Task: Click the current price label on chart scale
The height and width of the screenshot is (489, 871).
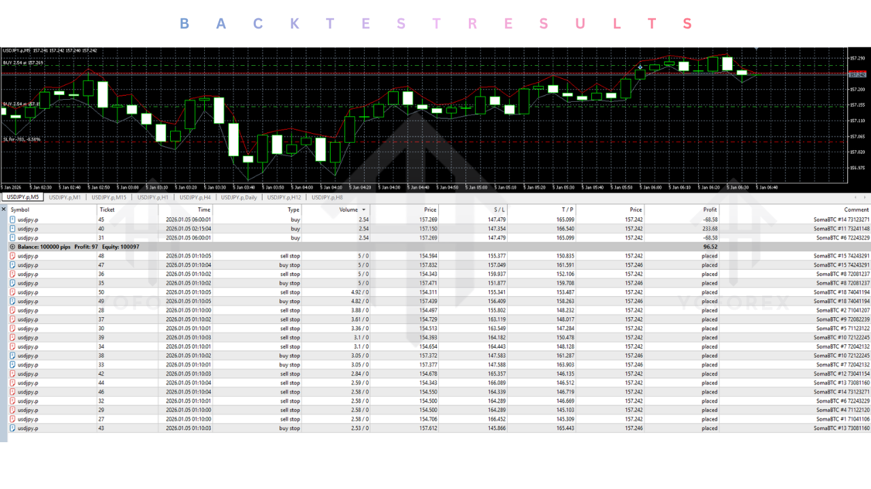Action: [857, 74]
